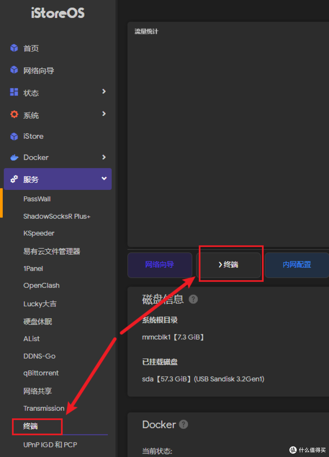329x457 pixels.
Task: Click the cube icon beside 首页
Action: point(14,48)
